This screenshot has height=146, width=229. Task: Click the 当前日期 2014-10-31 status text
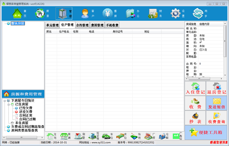click(53, 142)
